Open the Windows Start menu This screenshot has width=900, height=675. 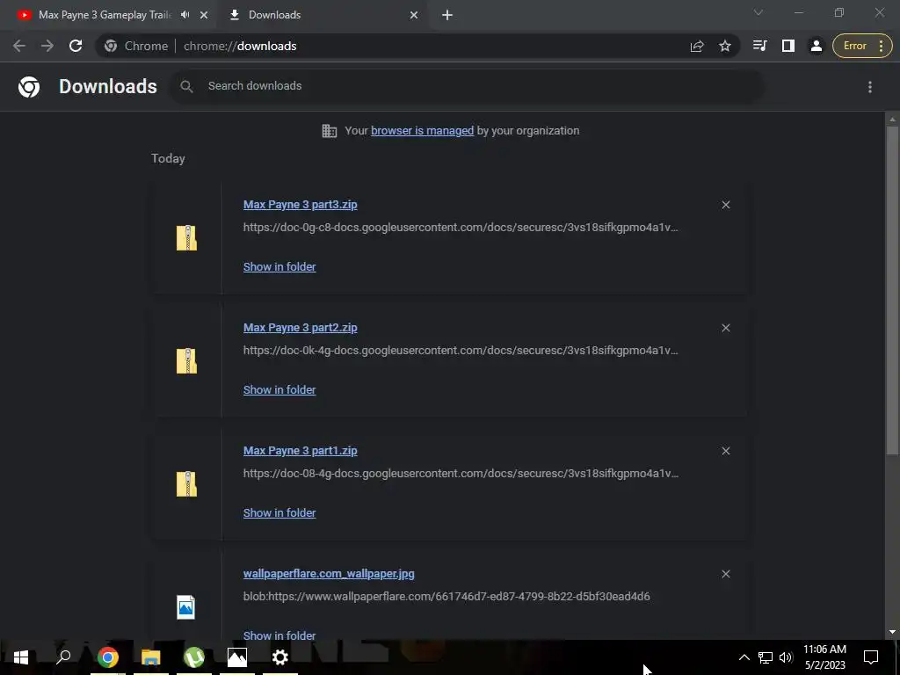coord(21,657)
